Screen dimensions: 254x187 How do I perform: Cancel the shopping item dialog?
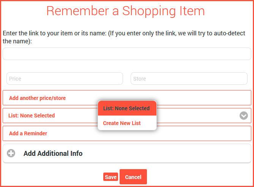[133, 177]
